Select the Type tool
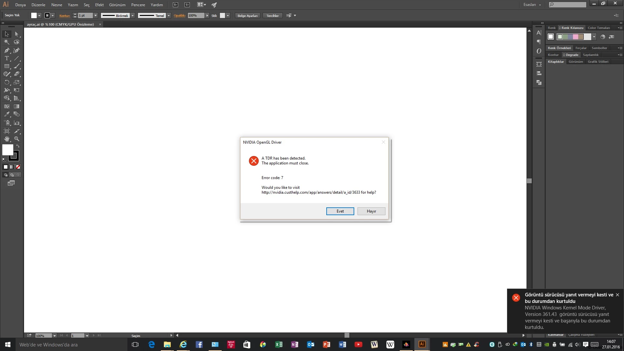The height and width of the screenshot is (351, 624). point(6,58)
